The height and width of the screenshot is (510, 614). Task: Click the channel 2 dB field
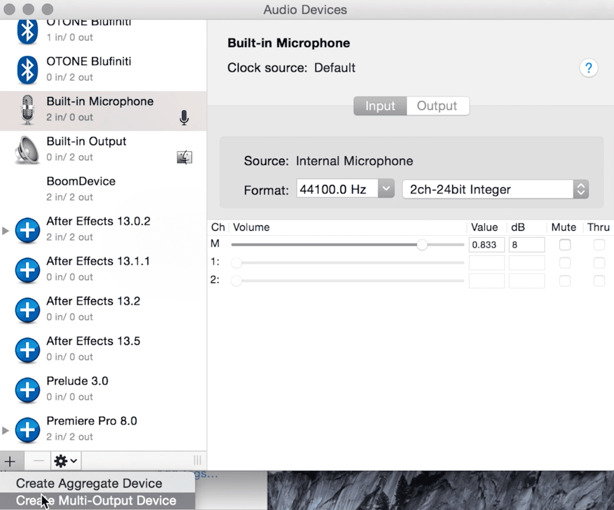point(526,281)
